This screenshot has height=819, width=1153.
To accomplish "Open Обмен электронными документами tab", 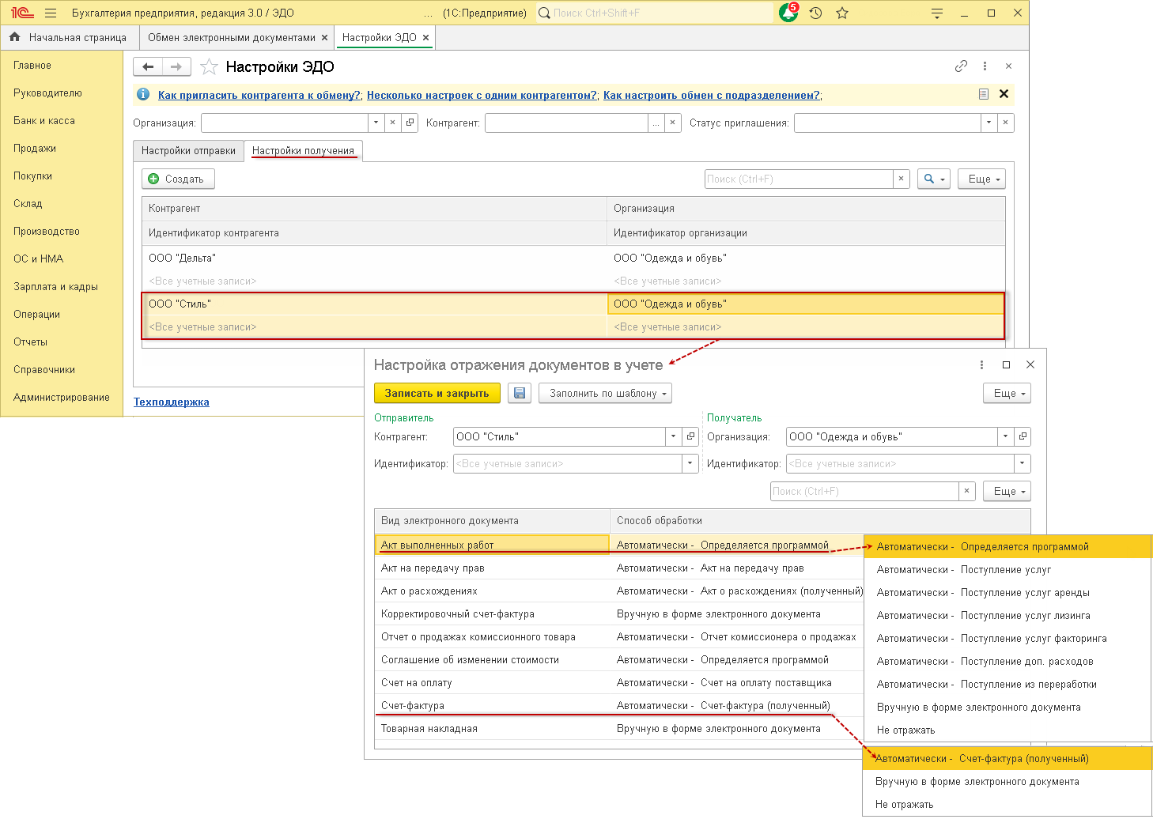I will pyautogui.click(x=231, y=37).
